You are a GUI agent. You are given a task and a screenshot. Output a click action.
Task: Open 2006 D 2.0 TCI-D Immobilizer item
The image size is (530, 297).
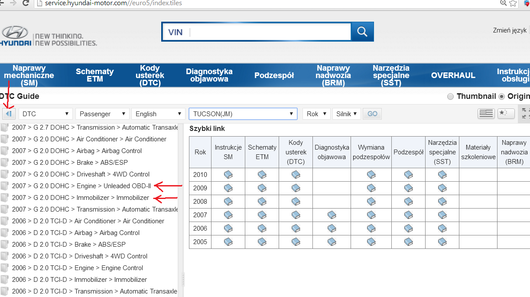[79, 279]
